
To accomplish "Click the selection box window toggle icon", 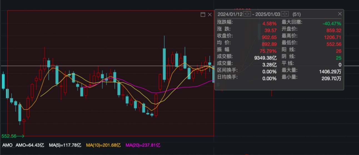I will pyautogui.click(x=203, y=14).
